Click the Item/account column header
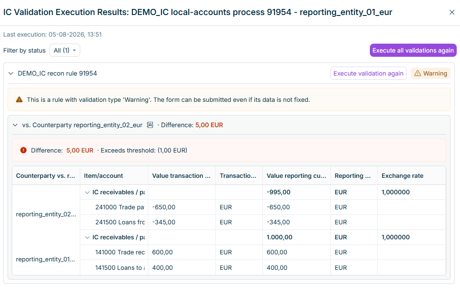Viewport: 460px width, 290px height. [x=114, y=176]
